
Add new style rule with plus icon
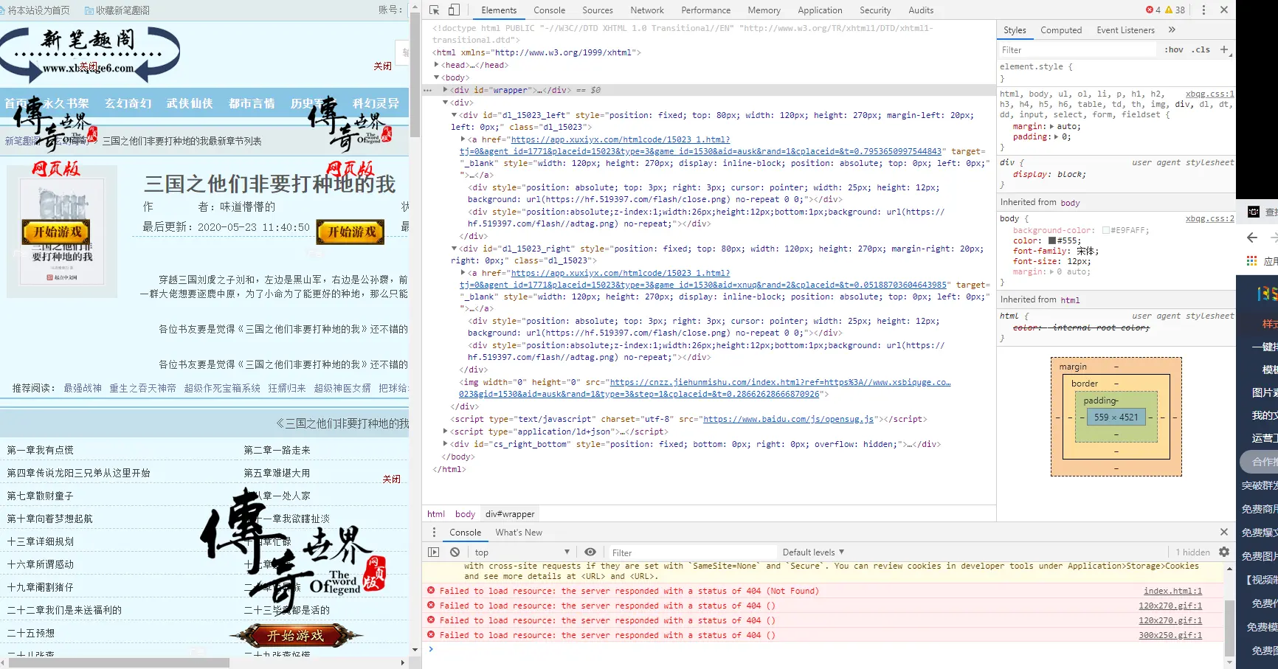point(1224,49)
